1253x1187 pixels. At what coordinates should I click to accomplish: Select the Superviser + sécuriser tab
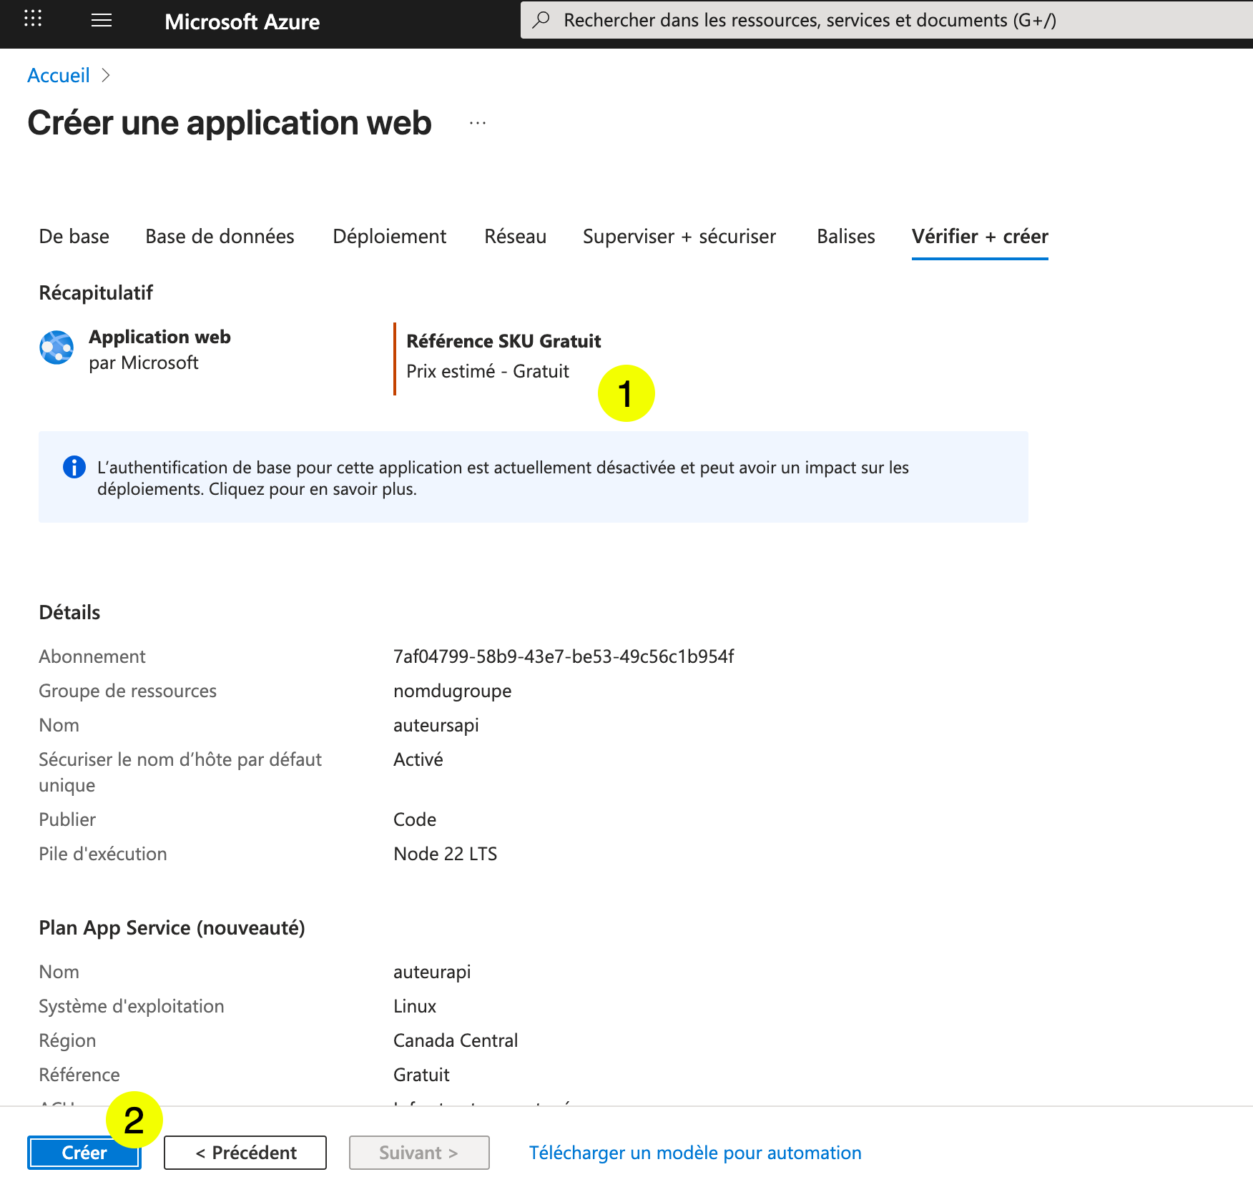679,237
